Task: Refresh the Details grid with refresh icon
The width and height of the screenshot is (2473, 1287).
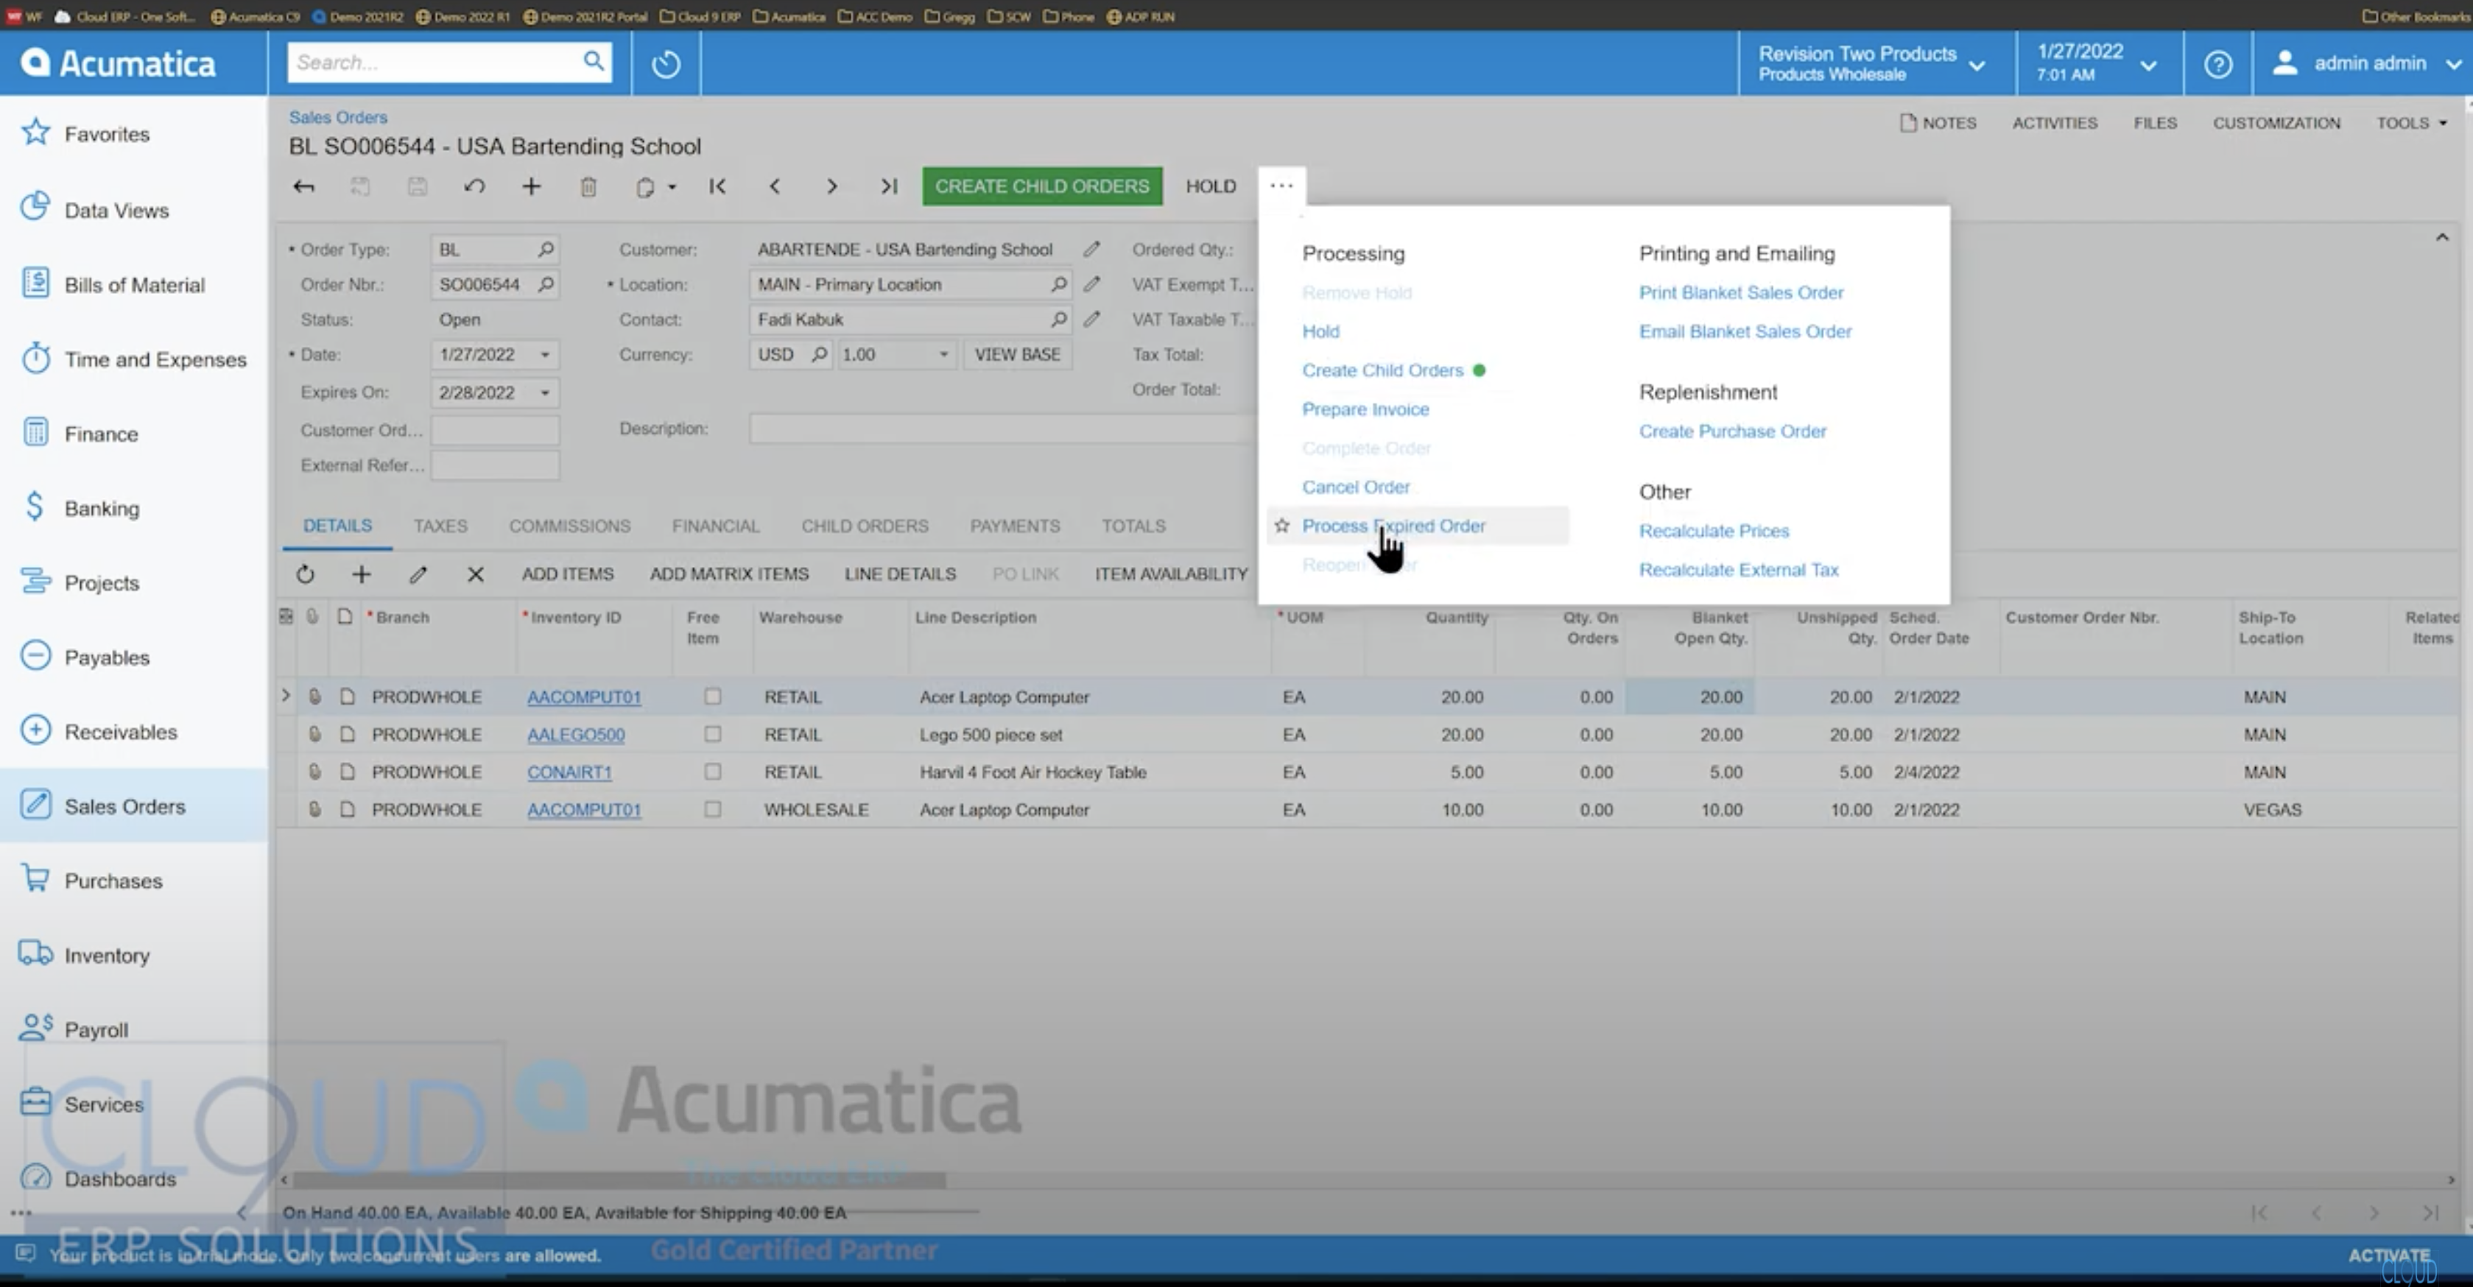Action: point(306,574)
